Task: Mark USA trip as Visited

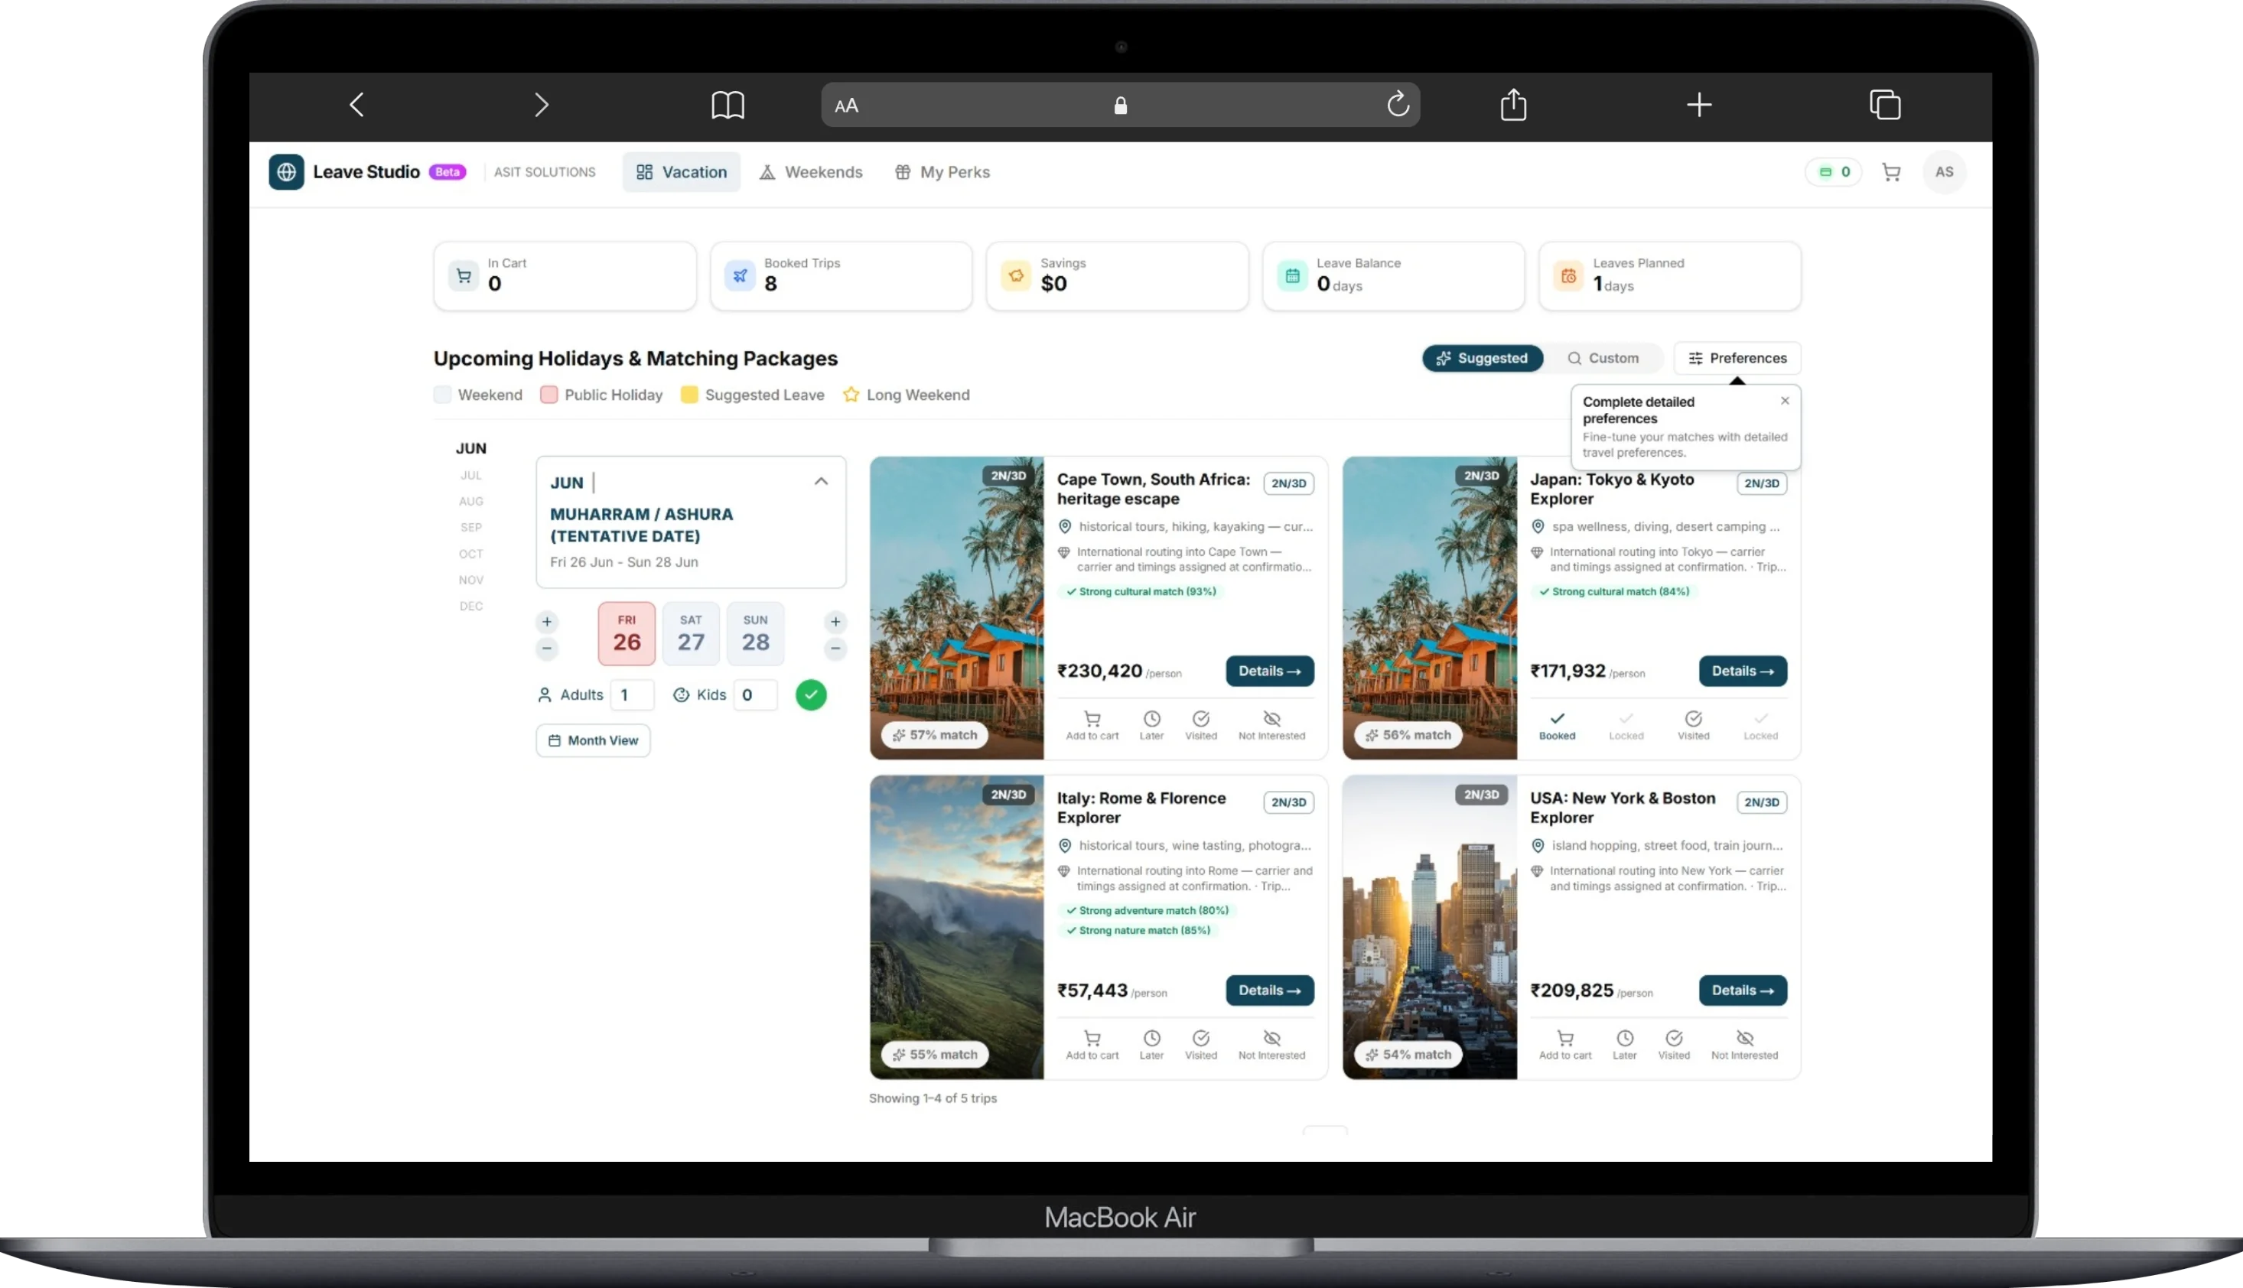Action: click(x=1673, y=1044)
